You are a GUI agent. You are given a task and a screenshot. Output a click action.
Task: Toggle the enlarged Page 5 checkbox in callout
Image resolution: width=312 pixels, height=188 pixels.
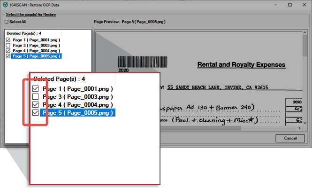click(36, 113)
